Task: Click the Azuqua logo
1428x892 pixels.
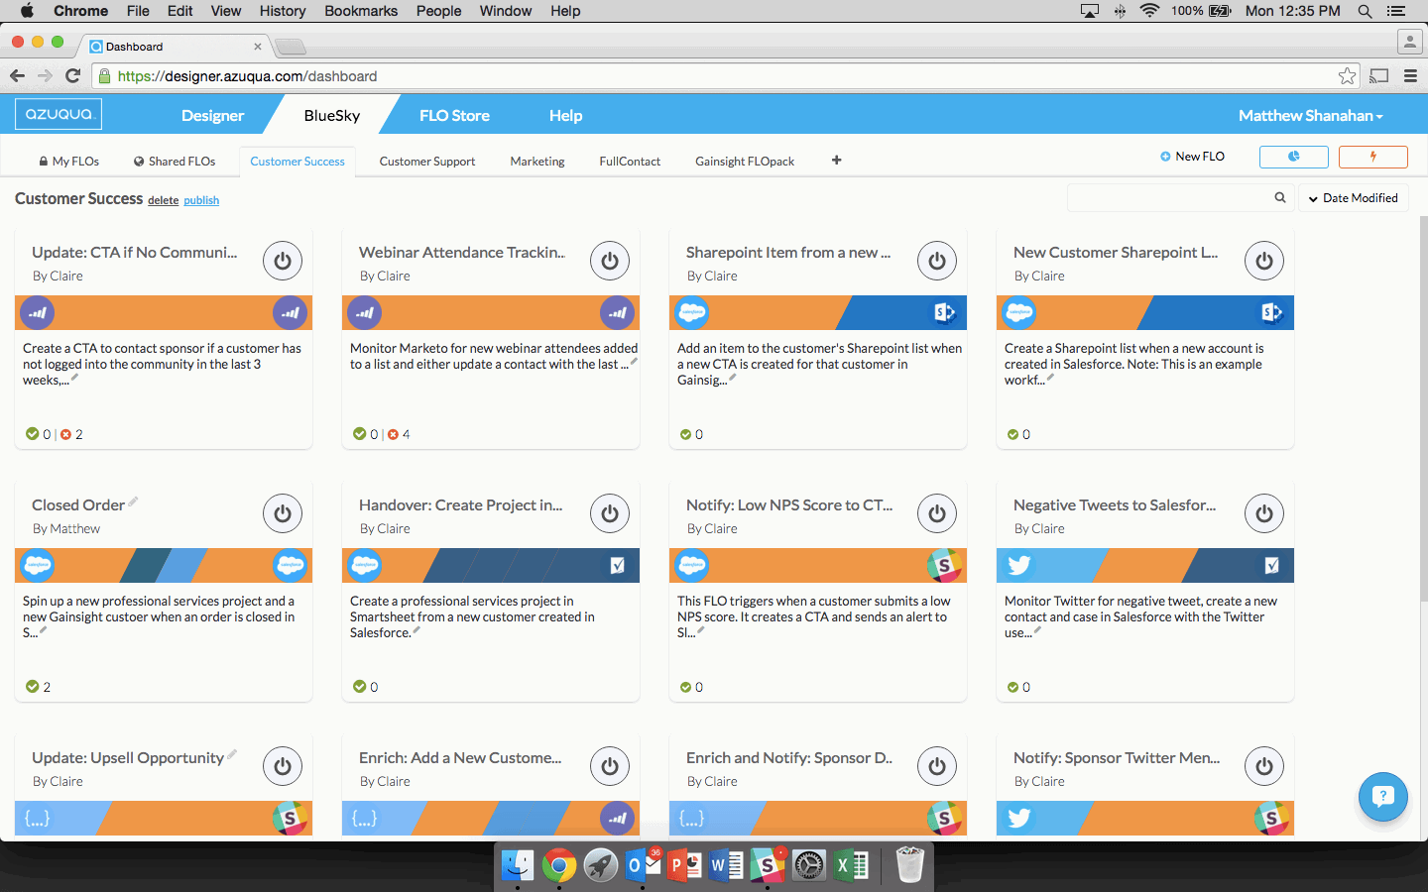Action: click(x=59, y=114)
